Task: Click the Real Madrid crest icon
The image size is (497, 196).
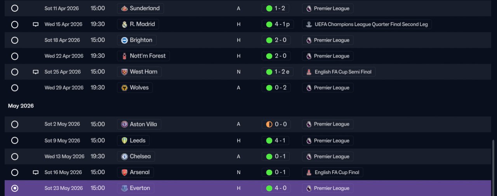Action: 124,24
